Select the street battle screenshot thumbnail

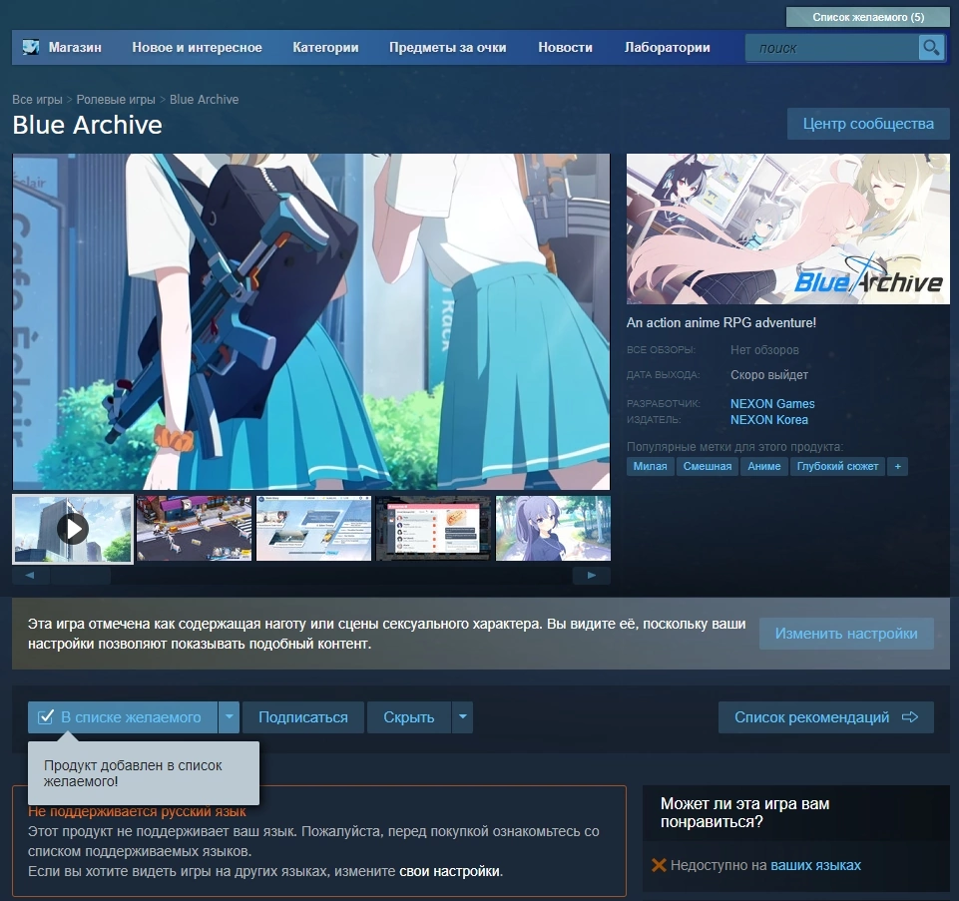pyautogui.click(x=194, y=529)
